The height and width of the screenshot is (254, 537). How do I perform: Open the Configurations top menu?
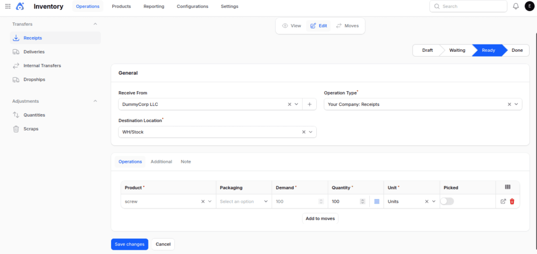click(x=192, y=6)
